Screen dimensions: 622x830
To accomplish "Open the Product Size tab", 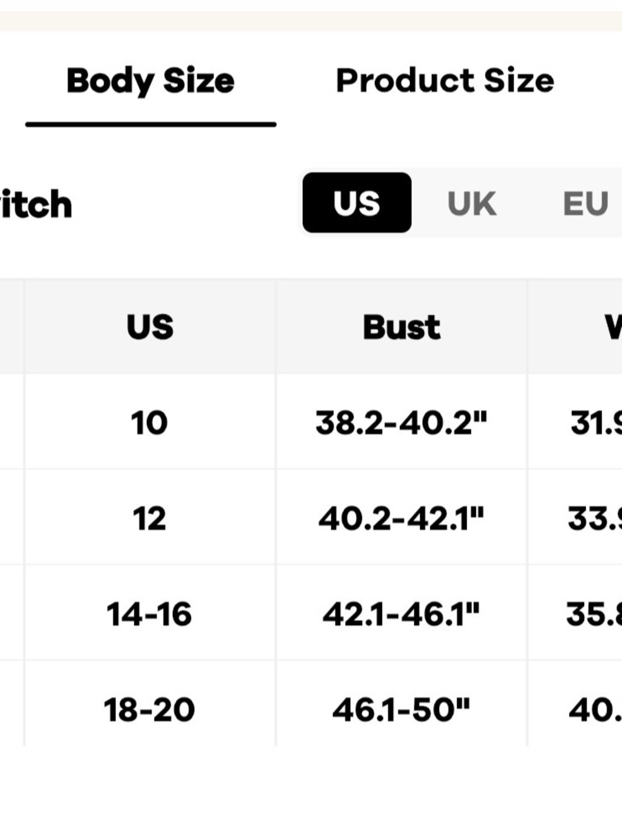I will (x=445, y=80).
